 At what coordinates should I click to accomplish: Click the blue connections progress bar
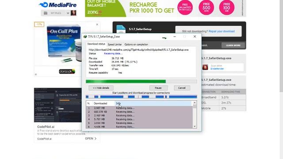[x=141, y=97]
